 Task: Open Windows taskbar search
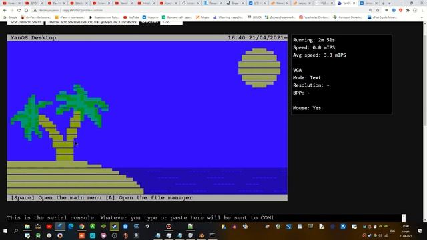tap(16, 231)
